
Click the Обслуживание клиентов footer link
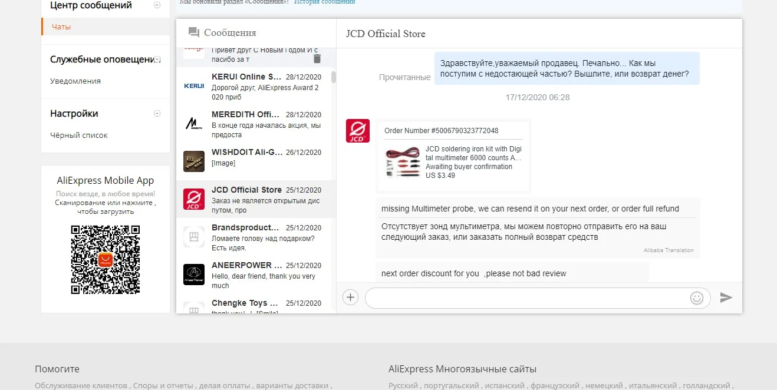(x=81, y=385)
